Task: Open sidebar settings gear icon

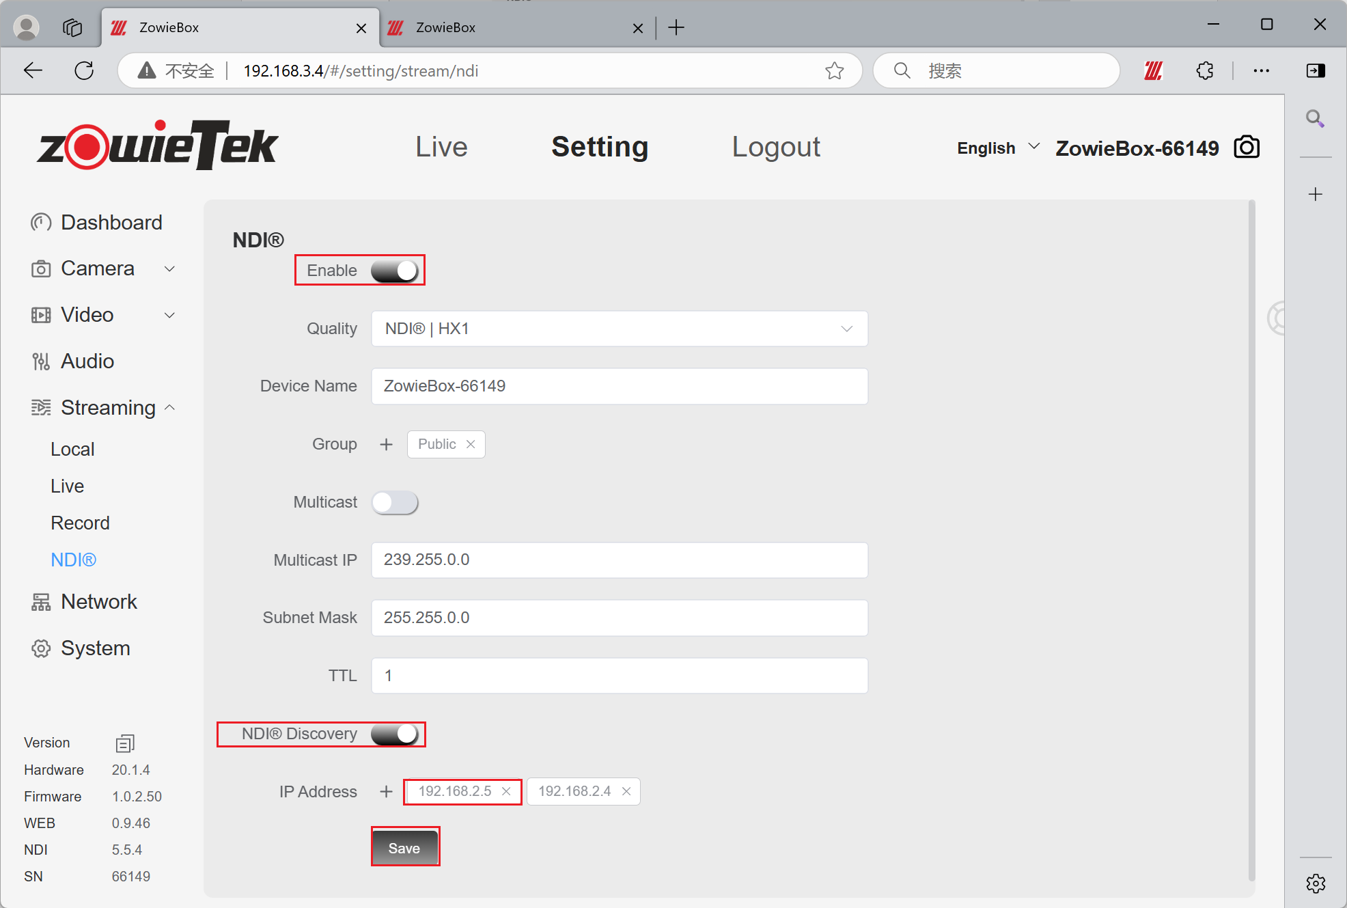Action: (1316, 883)
